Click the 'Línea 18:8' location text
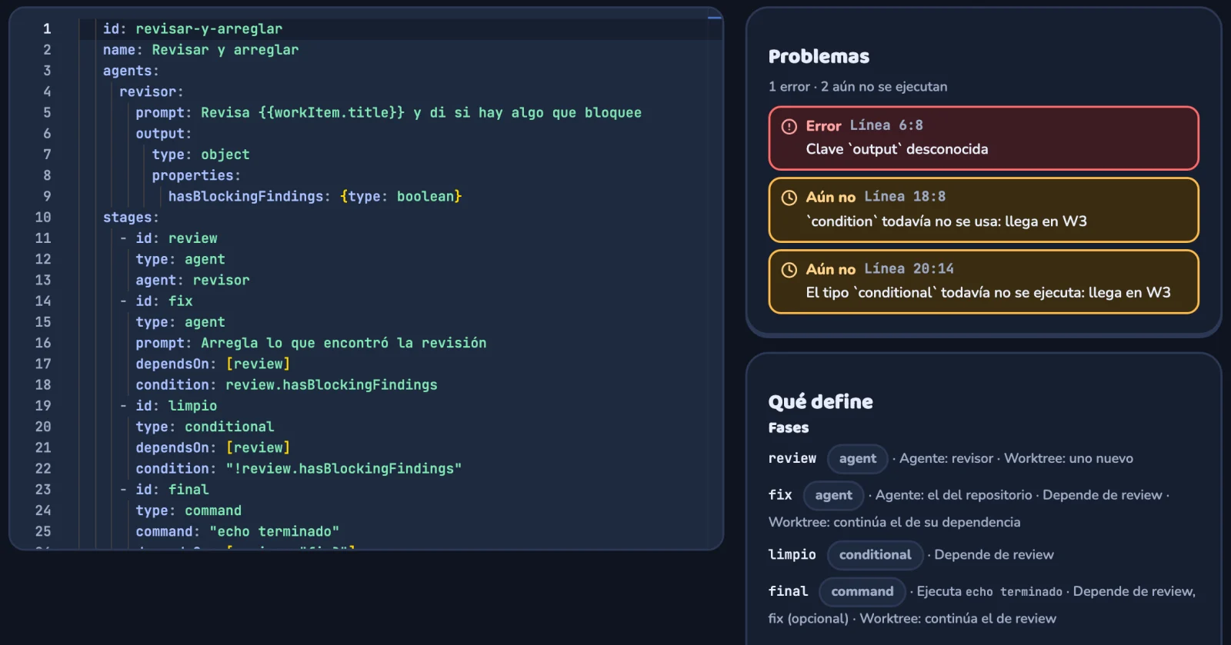Image resolution: width=1231 pixels, height=645 pixels. pos(905,197)
